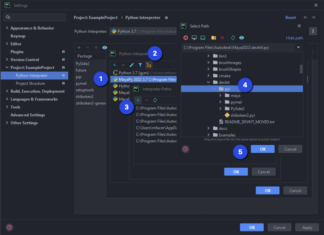
Task: Select the home directory icon in Select Path
Action: tap(186, 38)
